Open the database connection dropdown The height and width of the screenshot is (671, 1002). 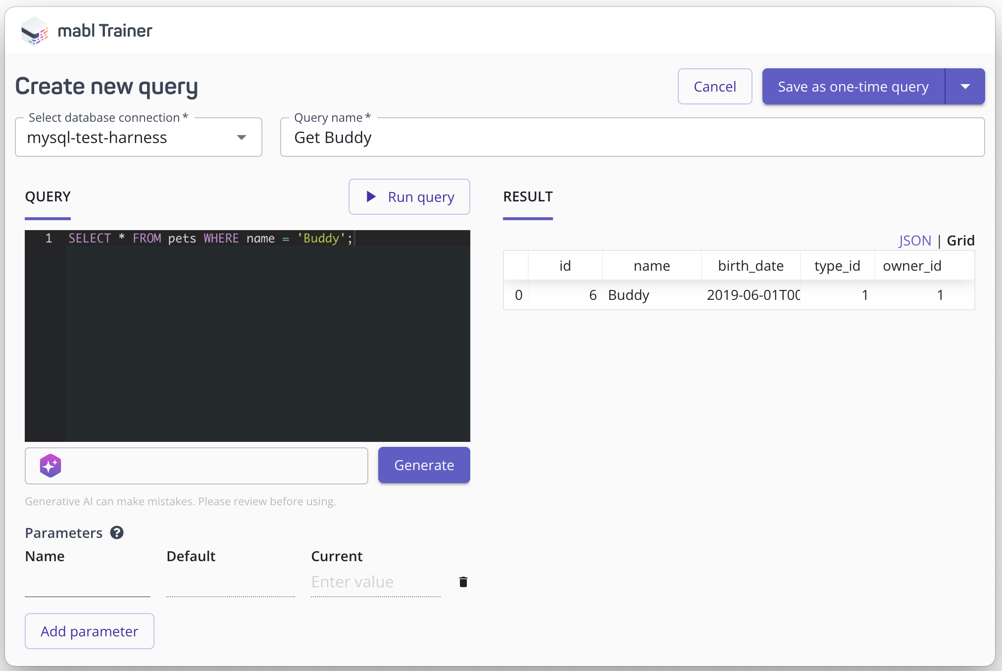point(139,138)
